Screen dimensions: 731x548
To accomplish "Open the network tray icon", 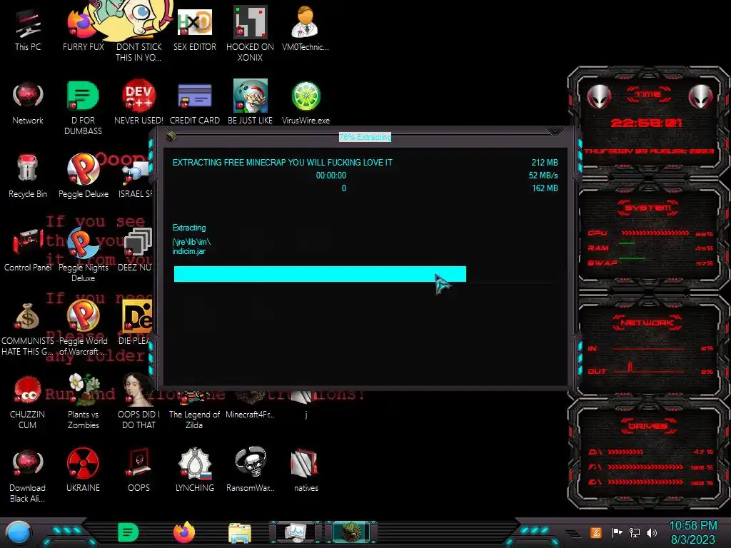I will 635,532.
